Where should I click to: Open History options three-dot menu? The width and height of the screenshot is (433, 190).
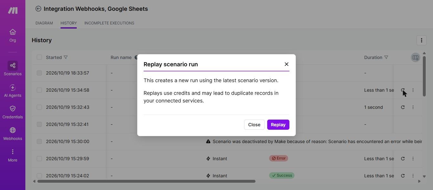pyautogui.click(x=422, y=40)
